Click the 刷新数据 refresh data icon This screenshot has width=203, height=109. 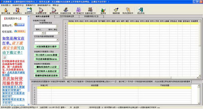click(116, 11)
